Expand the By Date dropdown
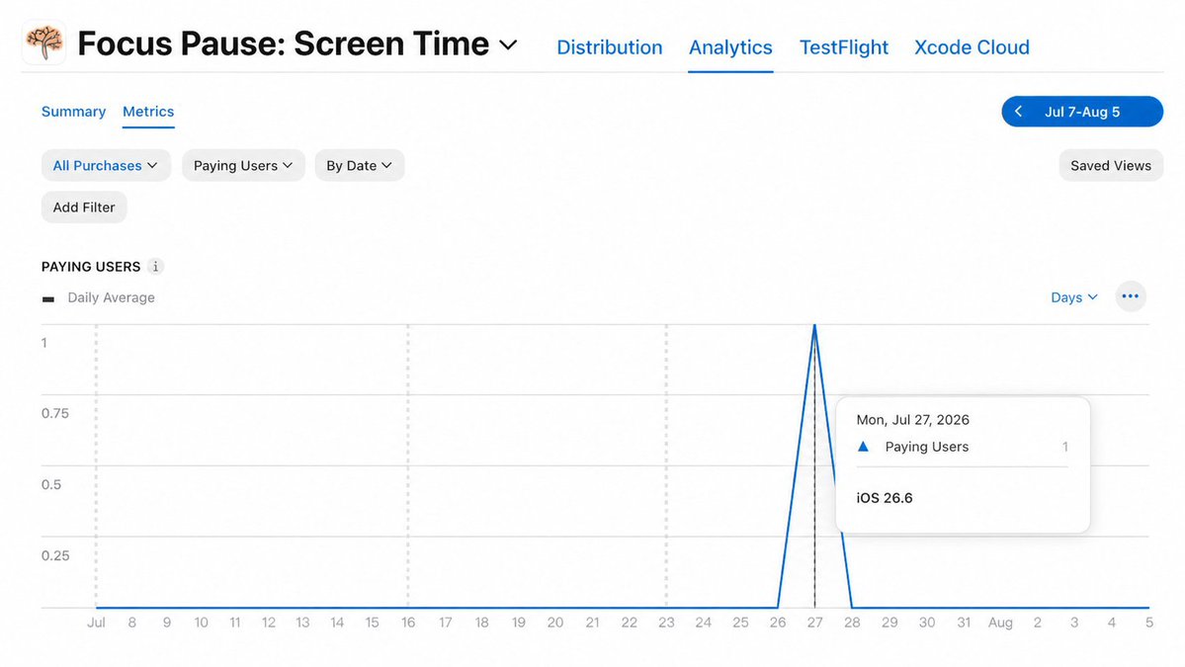 pyautogui.click(x=359, y=165)
